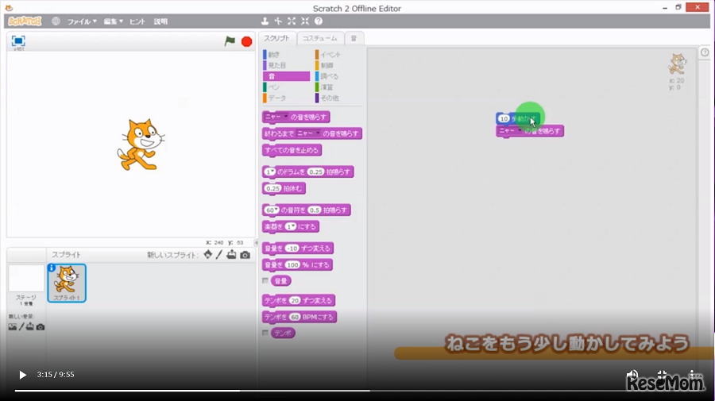Upload sprite from file
This screenshot has width=715, height=401.
tap(232, 255)
